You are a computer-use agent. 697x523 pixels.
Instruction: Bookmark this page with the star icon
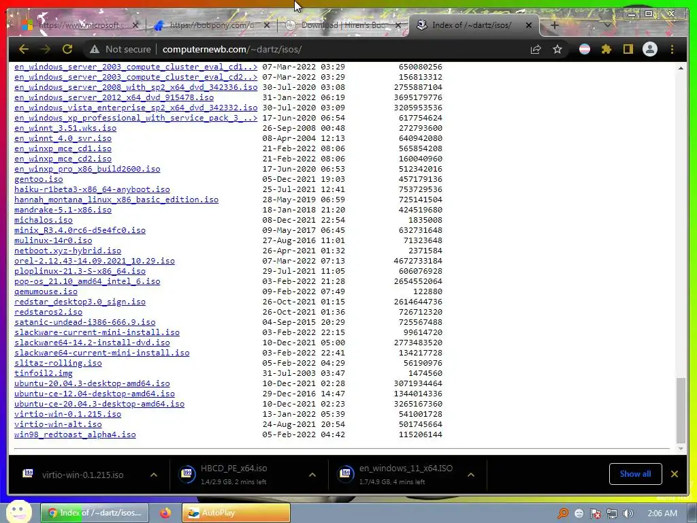point(557,49)
